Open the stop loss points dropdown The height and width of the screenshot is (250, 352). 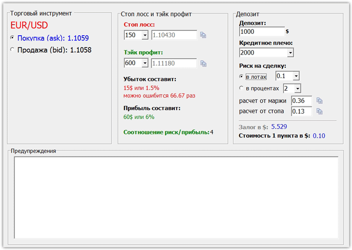[x=144, y=35]
